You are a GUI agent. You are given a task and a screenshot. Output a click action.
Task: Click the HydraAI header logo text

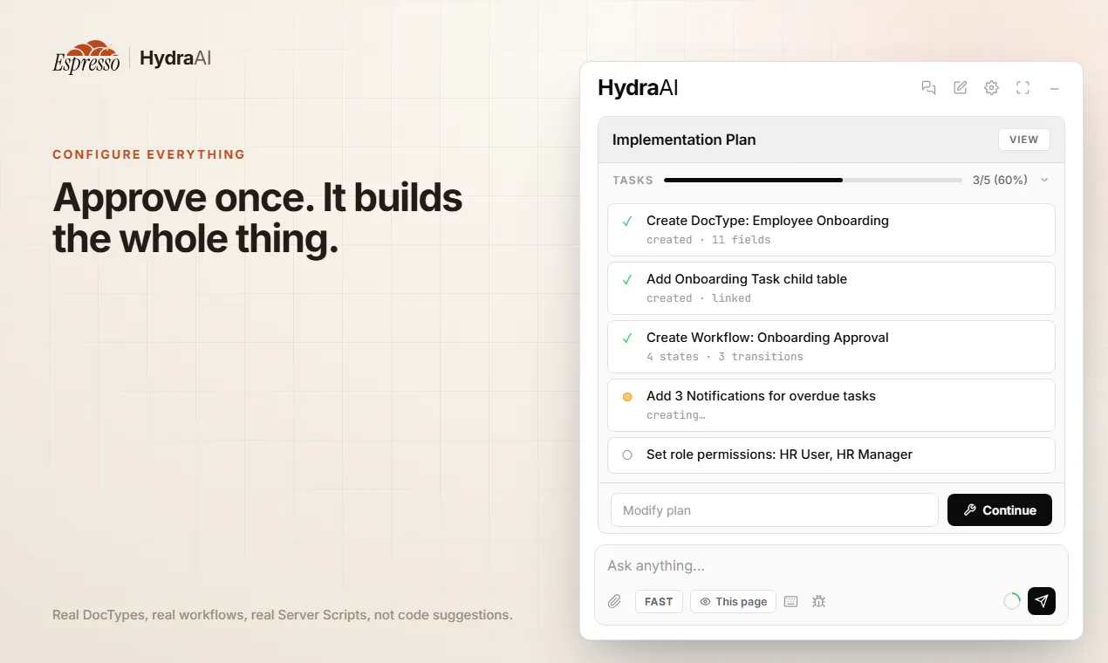tap(175, 58)
